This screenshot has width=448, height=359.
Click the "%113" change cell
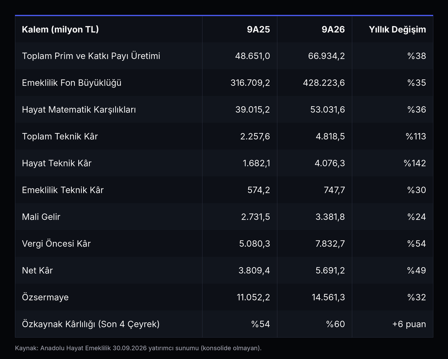416,136
